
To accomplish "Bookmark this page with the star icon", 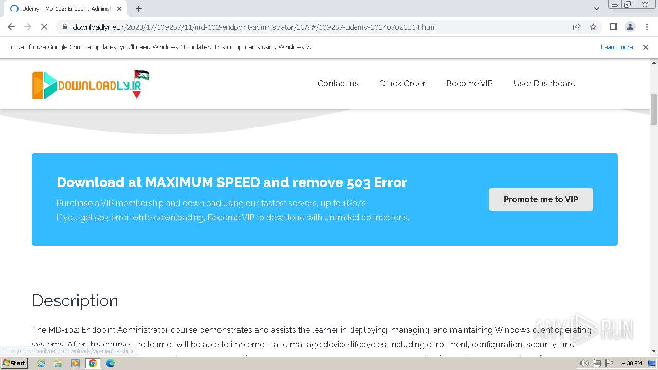I will (x=593, y=27).
